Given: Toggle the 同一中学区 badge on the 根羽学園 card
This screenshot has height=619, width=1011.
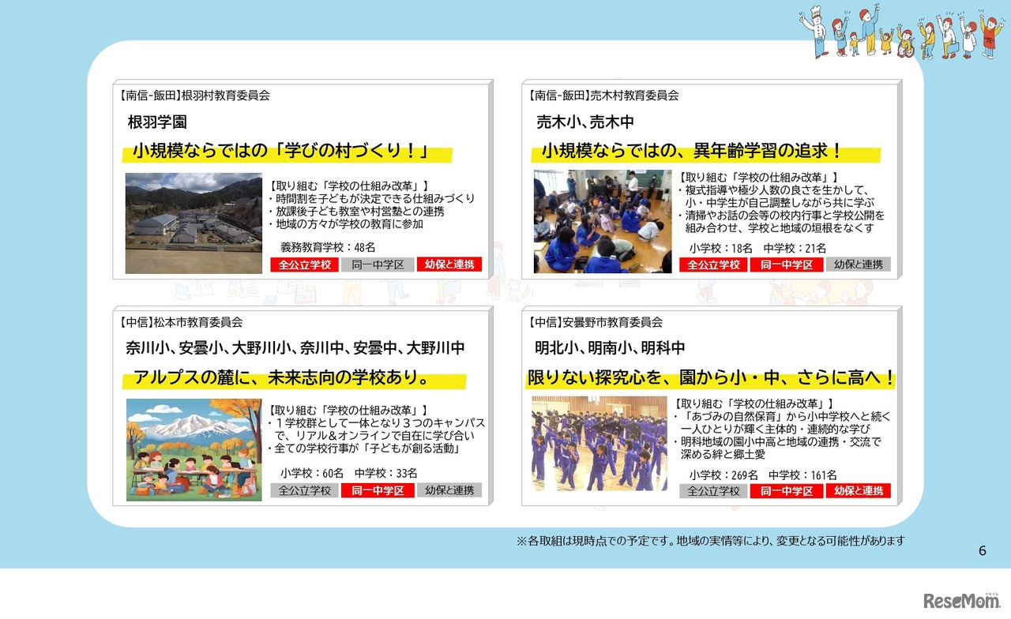Looking at the screenshot, I should [x=377, y=264].
